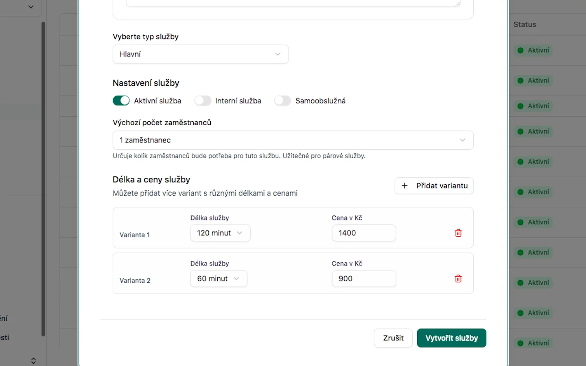Click Přidat variantu button
The height and width of the screenshot is (366, 586).
434,186
